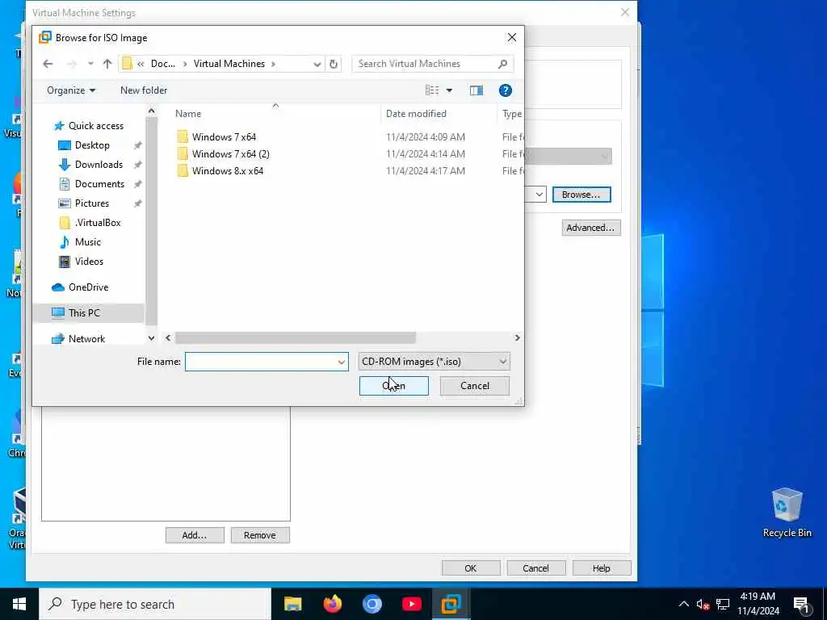Select OneDrive in the navigation pane
This screenshot has height=620, width=827.
coord(88,287)
